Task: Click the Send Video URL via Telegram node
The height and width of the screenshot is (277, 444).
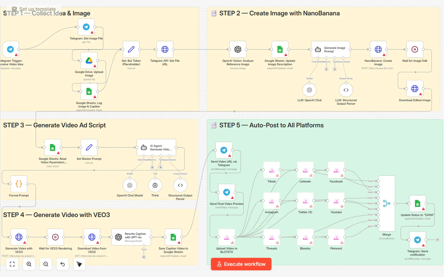Action: click(x=224, y=150)
